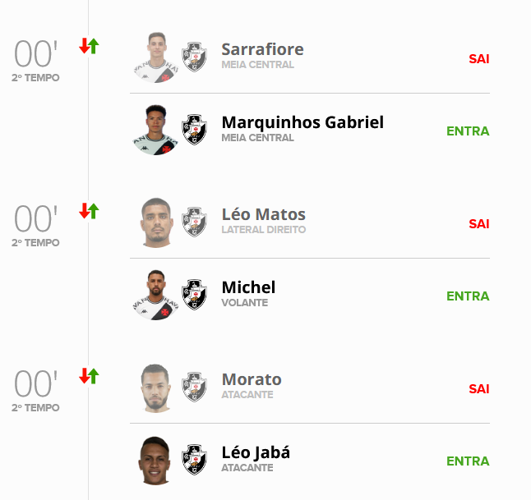The width and height of the screenshot is (531, 500).
Task: Select Léo Jabá's player photo
Action: (x=155, y=461)
